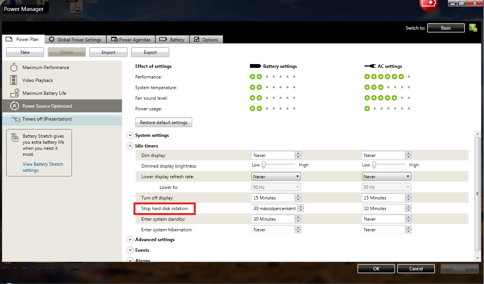Decrease AC Stop hard disk rotation time
Screen dimensions: 484x284
(x=408, y=210)
